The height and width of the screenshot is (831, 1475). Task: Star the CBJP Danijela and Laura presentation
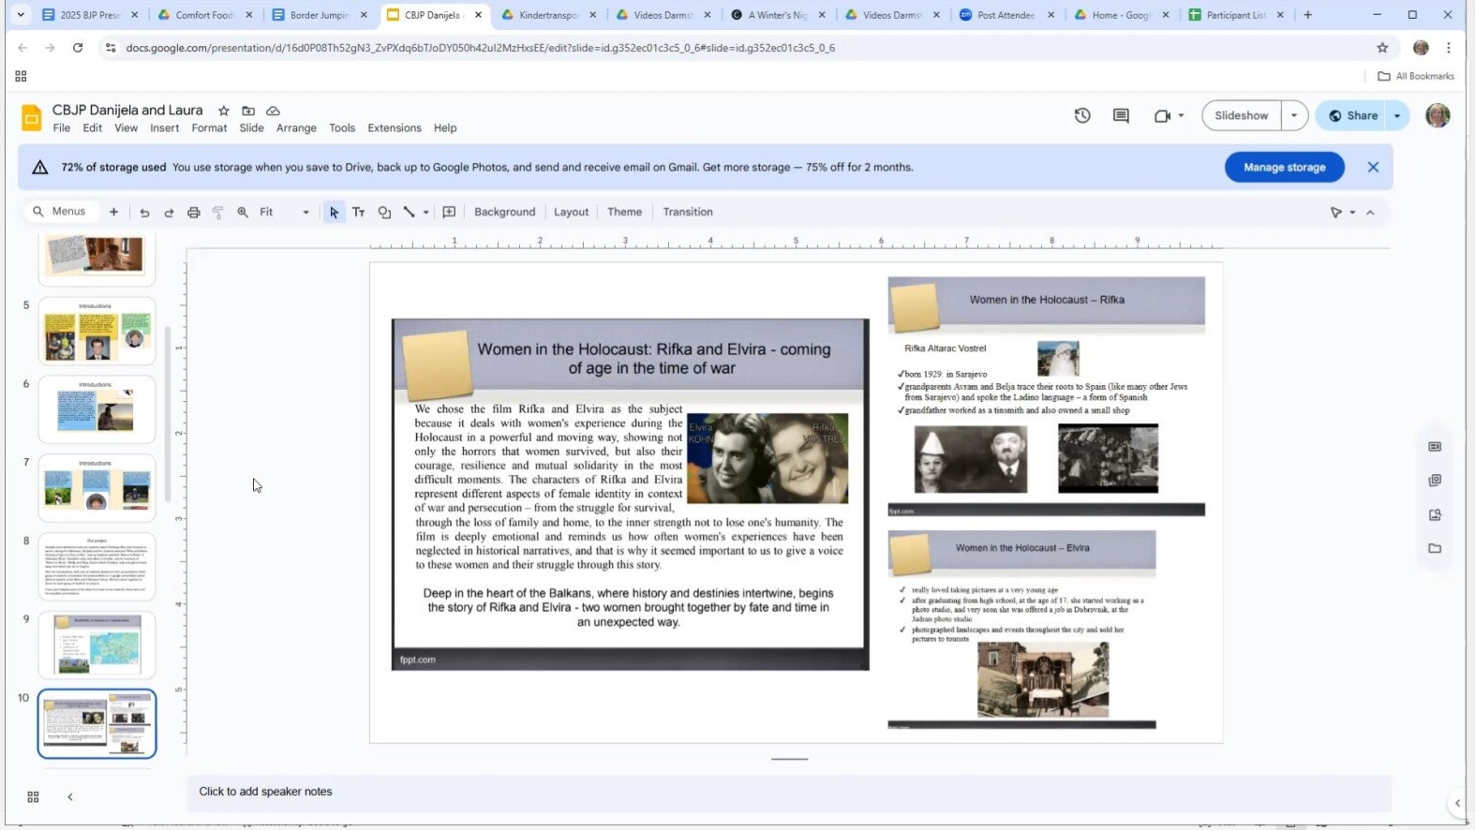click(x=223, y=111)
